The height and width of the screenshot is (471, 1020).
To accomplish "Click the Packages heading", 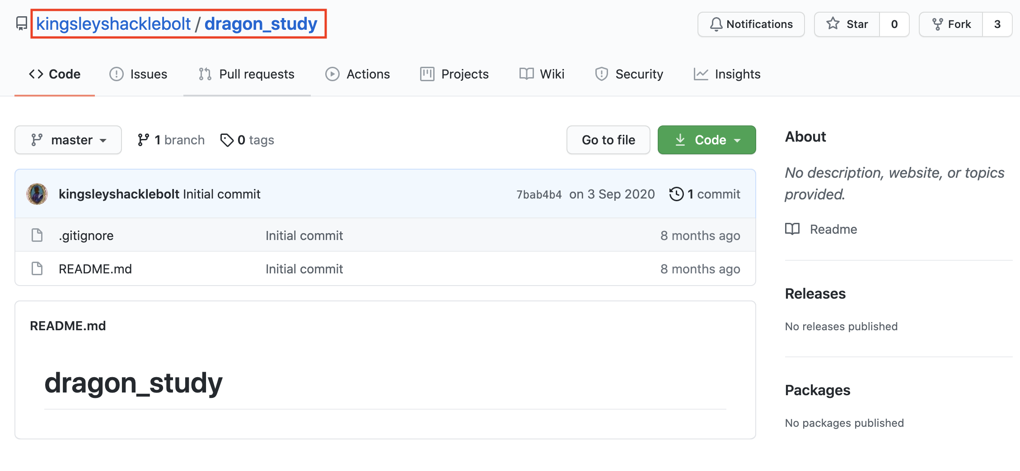I will [x=818, y=390].
